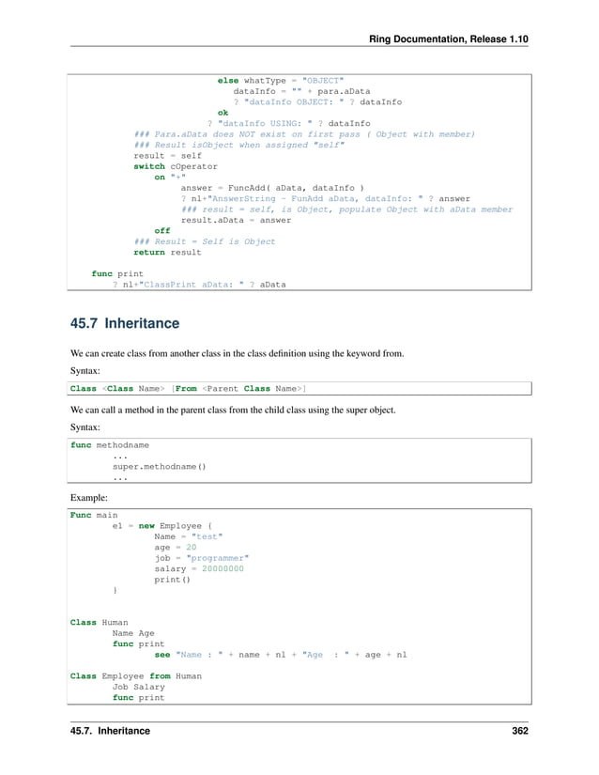Click the footer text '45.7. Inheritance'

tap(110, 730)
